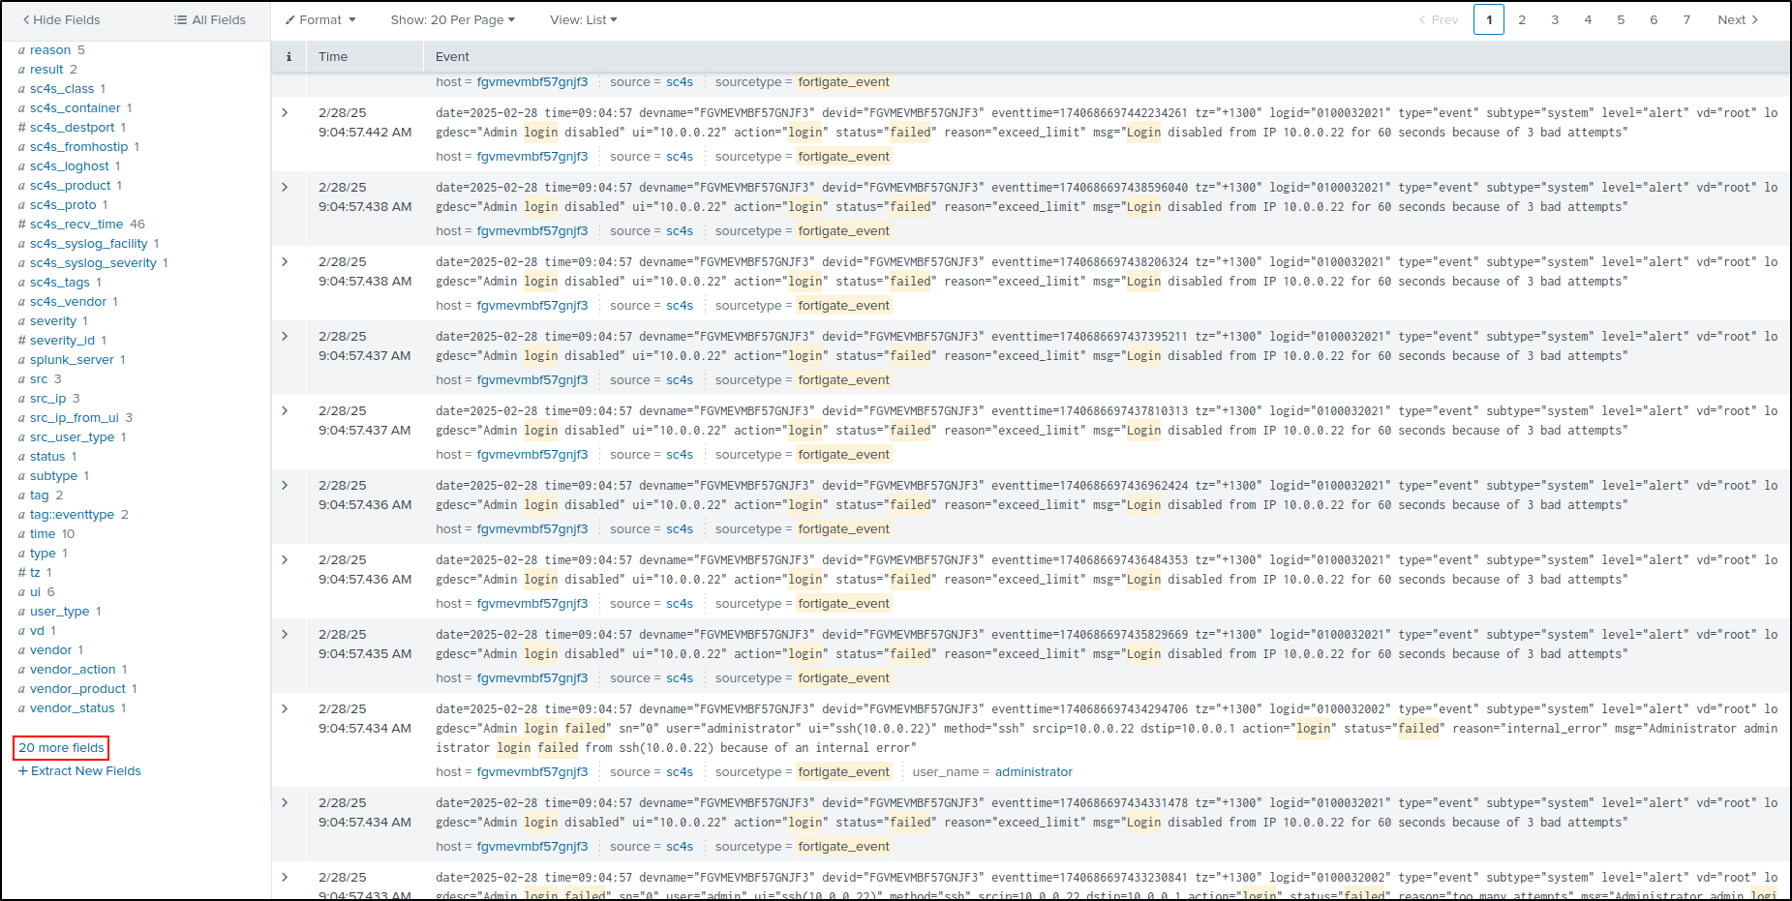
Task: Select the result field in sidebar
Action: 46,70
